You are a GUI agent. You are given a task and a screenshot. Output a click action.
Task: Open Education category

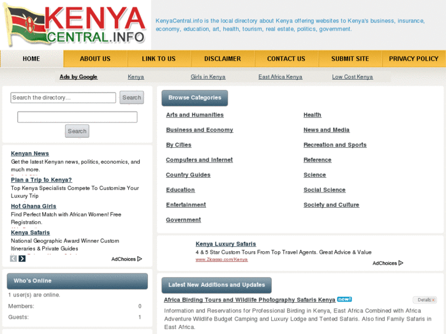coord(180,190)
